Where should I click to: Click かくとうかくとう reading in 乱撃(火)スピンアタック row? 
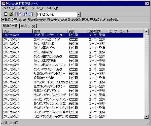click(11, 91)
